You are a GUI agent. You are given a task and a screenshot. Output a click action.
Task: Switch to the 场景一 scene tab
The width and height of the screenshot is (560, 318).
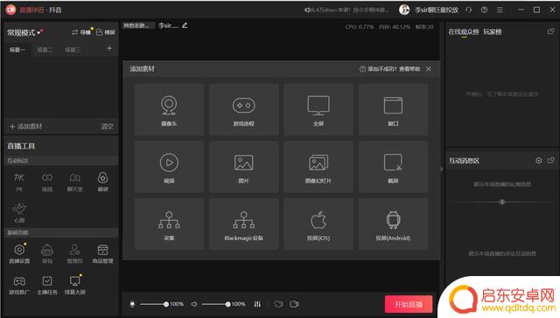tap(17, 50)
